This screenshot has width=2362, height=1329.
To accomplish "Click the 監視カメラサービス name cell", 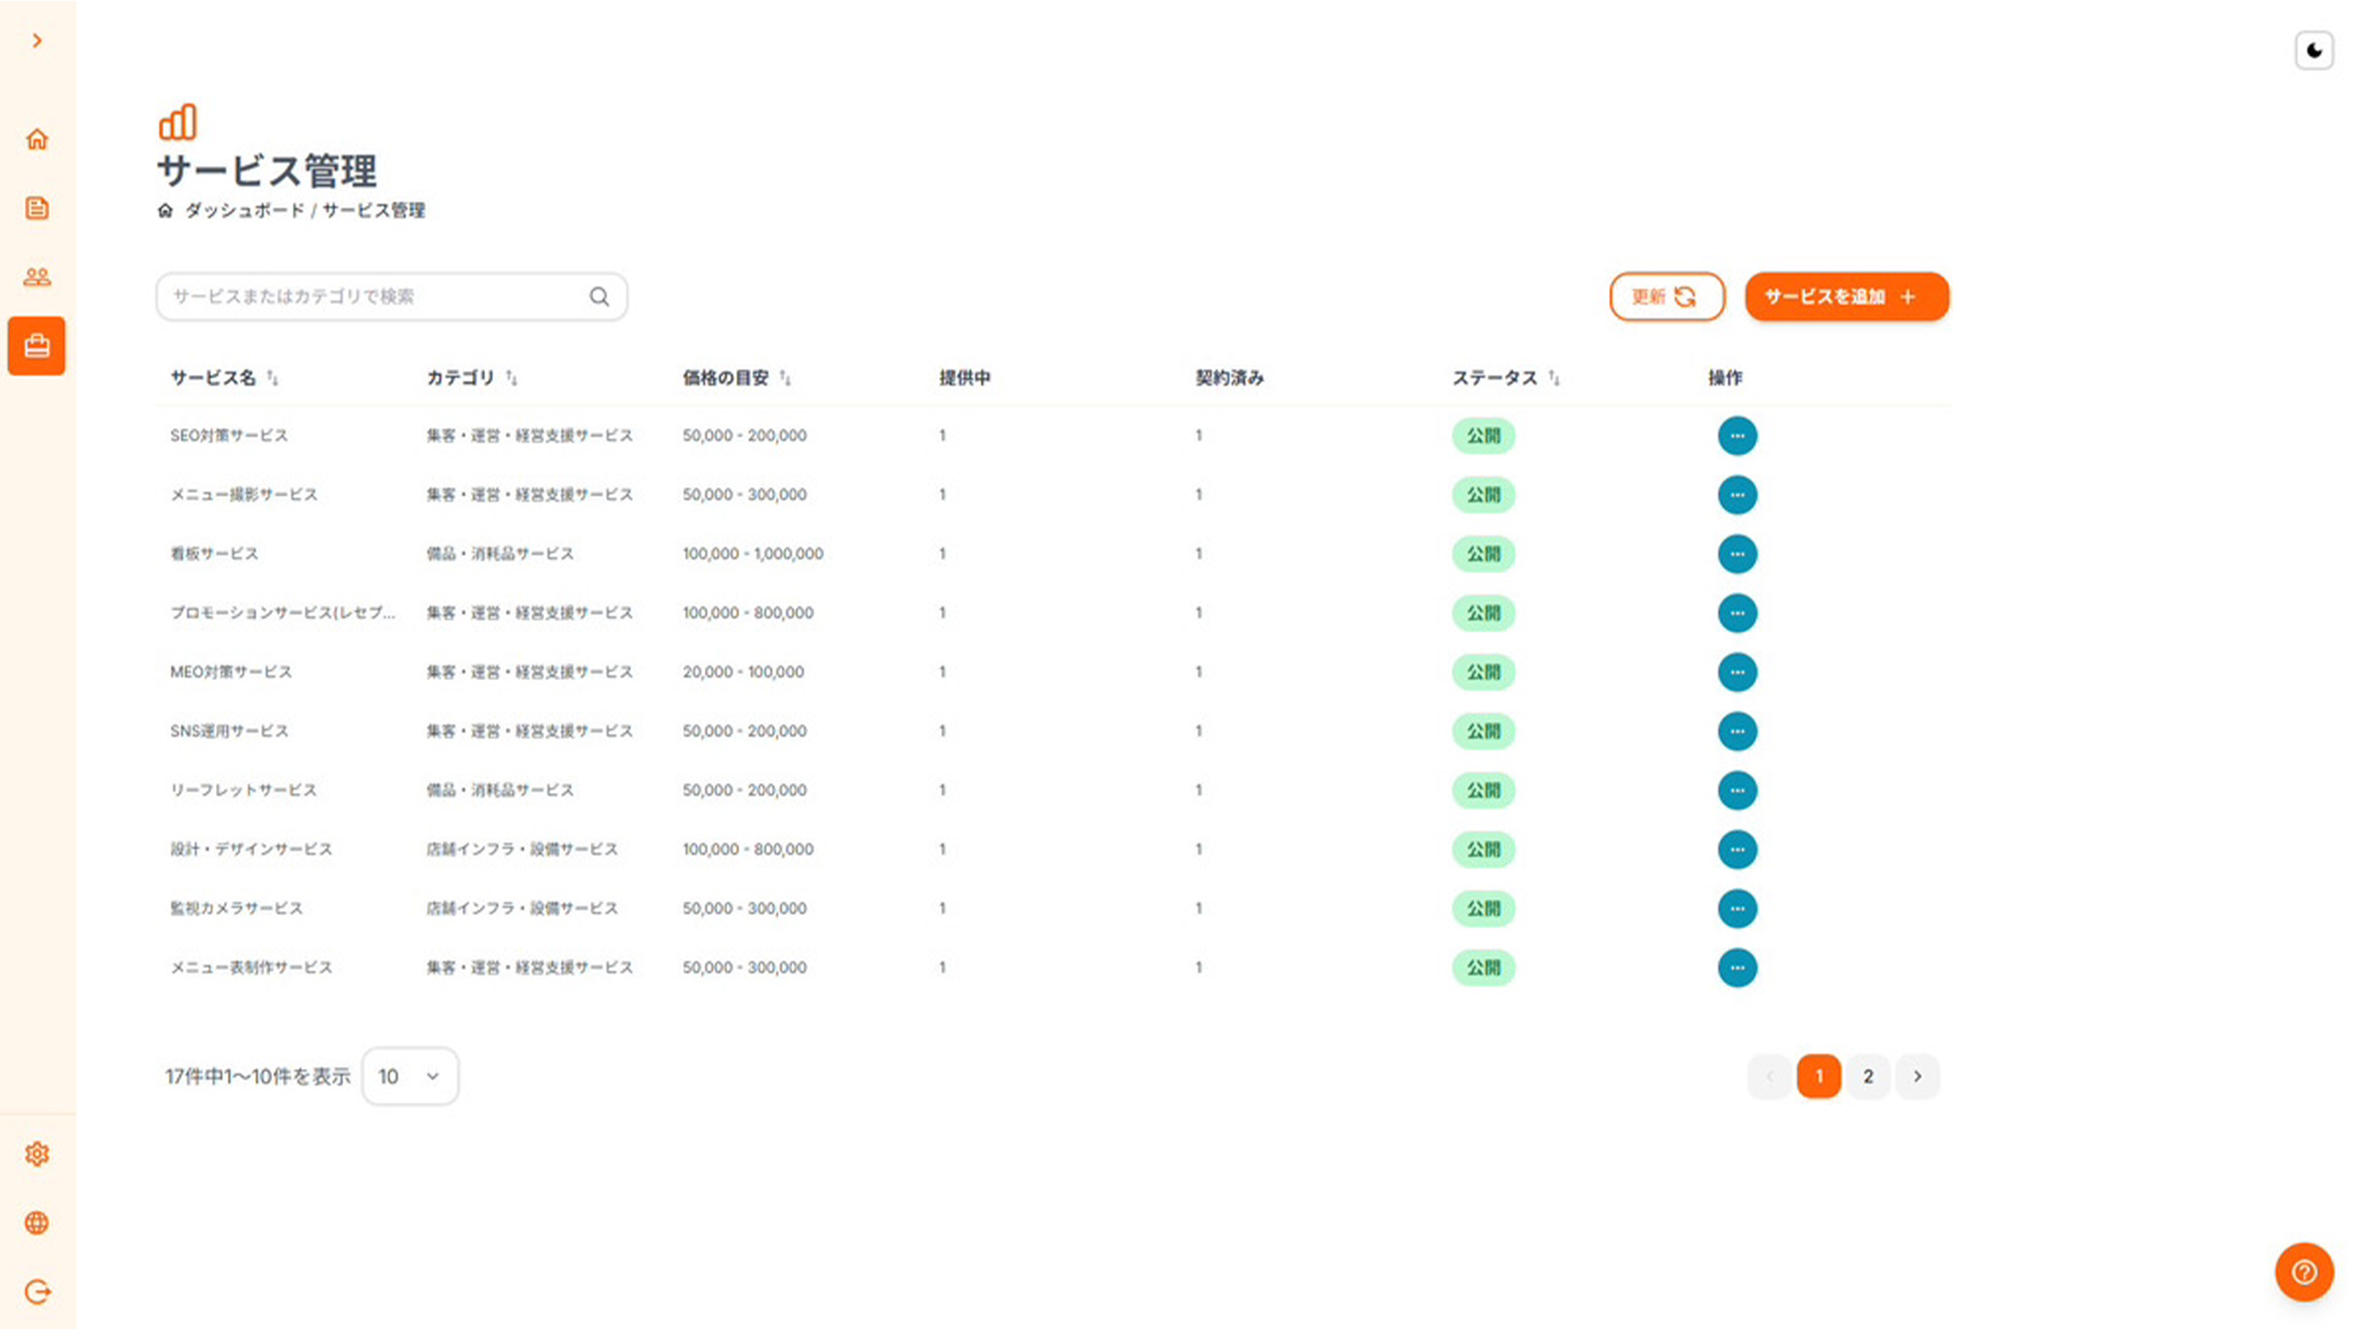I will [x=236, y=908].
